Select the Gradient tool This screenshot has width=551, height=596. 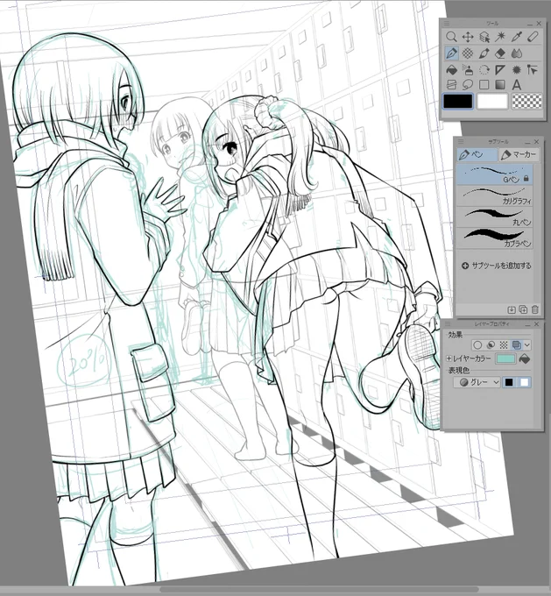pyautogui.click(x=500, y=84)
